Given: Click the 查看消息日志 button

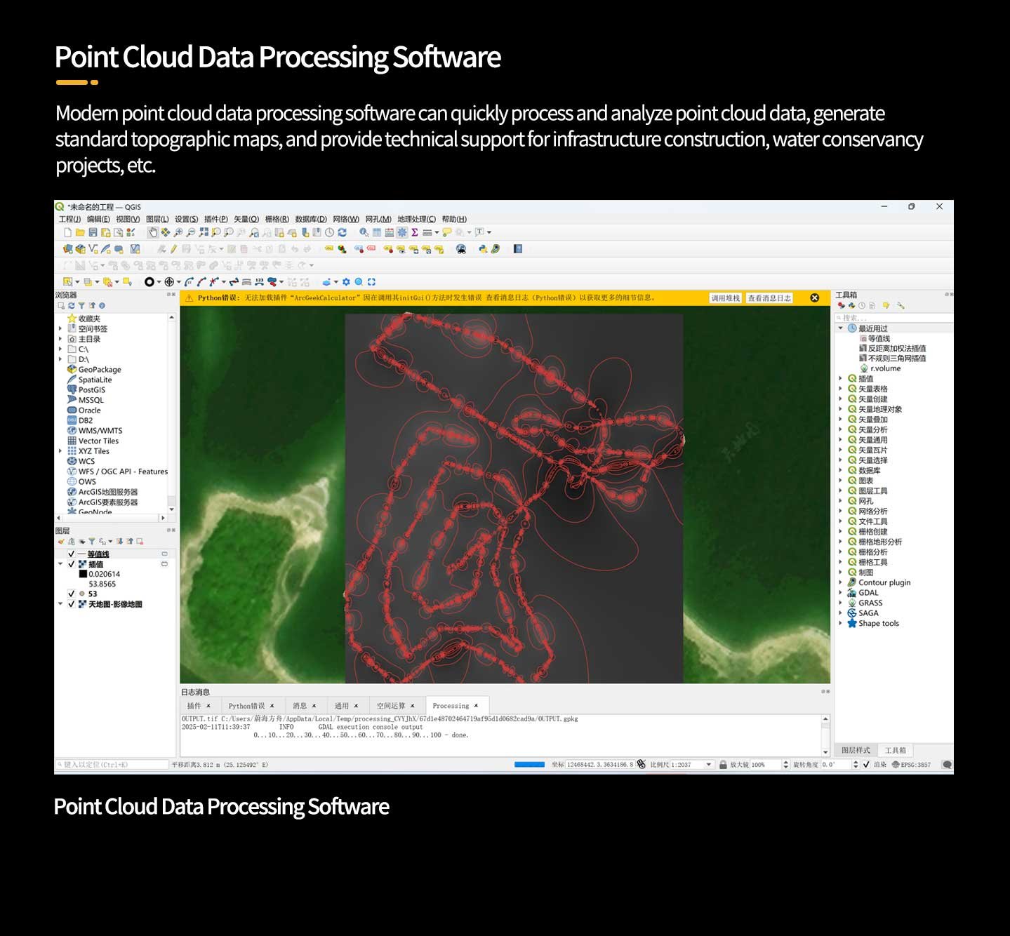Looking at the screenshot, I should click(x=769, y=298).
